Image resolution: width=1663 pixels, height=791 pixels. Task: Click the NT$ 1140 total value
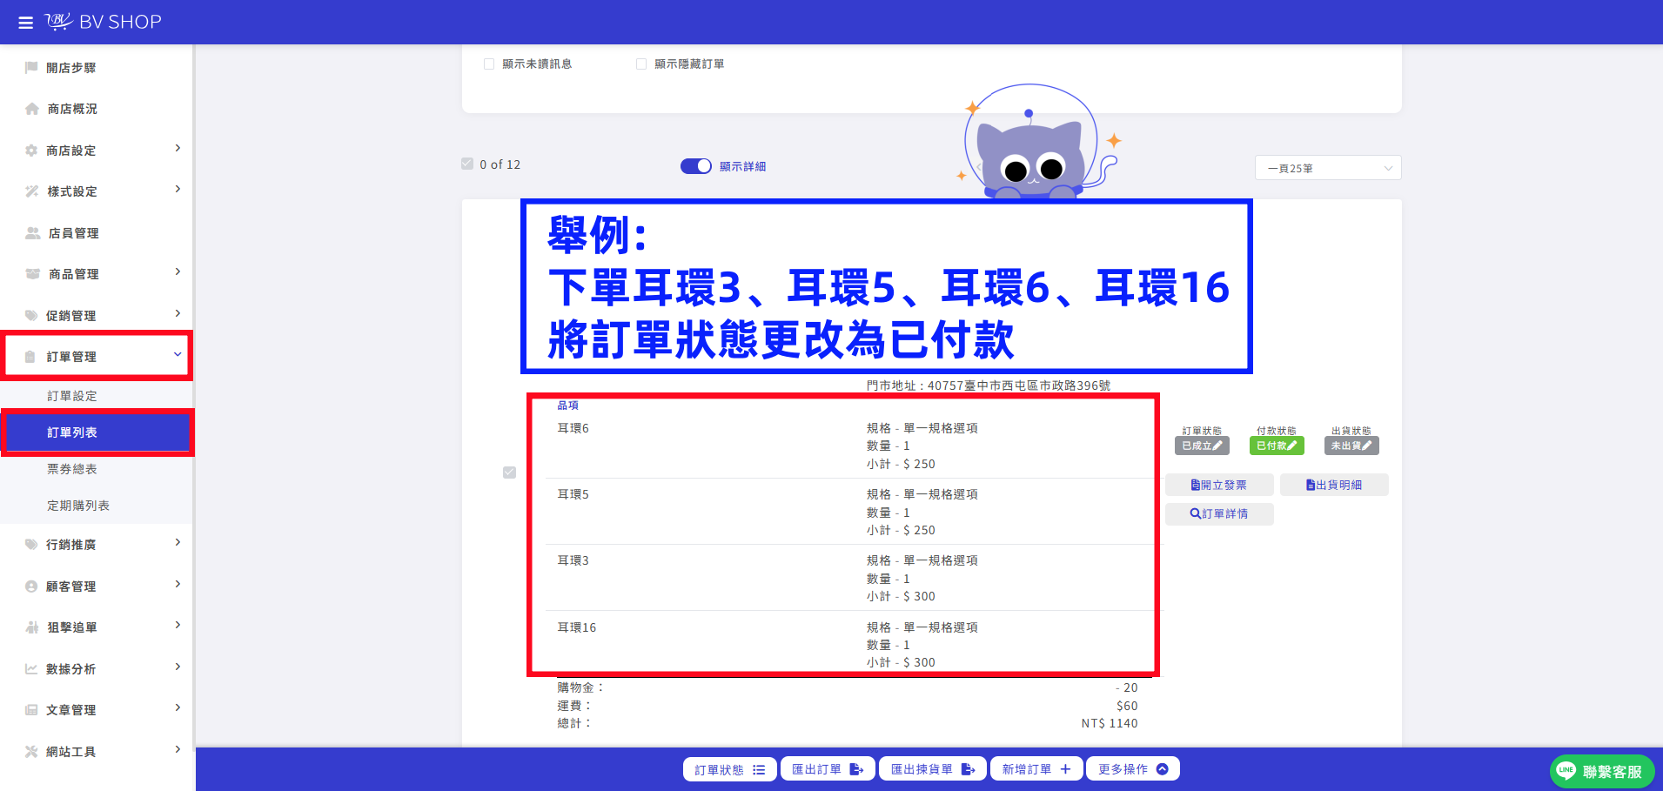pyautogui.click(x=1110, y=723)
